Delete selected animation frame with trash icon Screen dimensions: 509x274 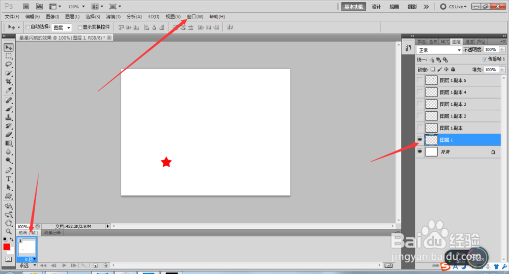105,265
